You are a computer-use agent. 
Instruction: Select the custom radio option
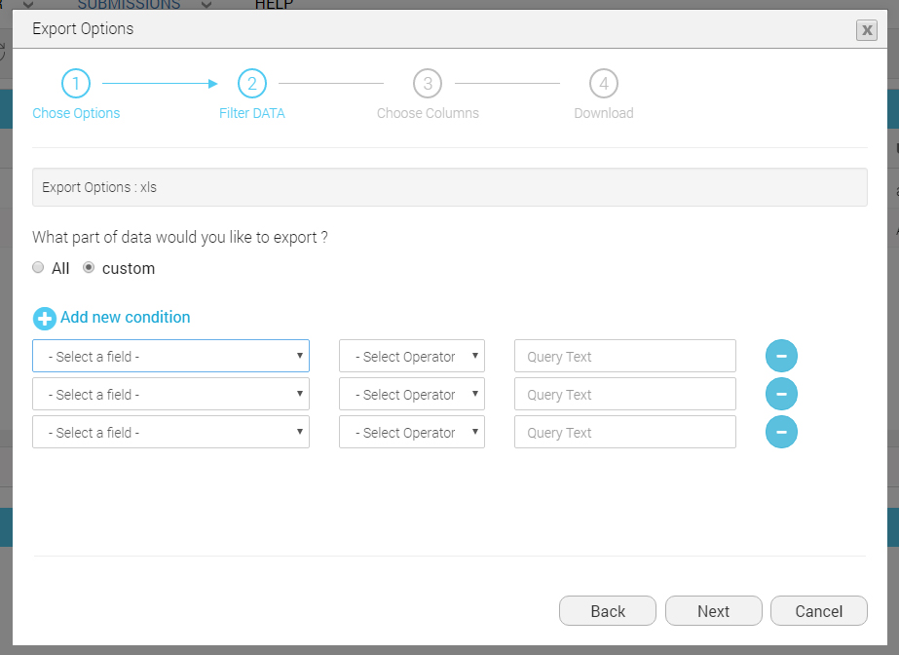coord(89,268)
